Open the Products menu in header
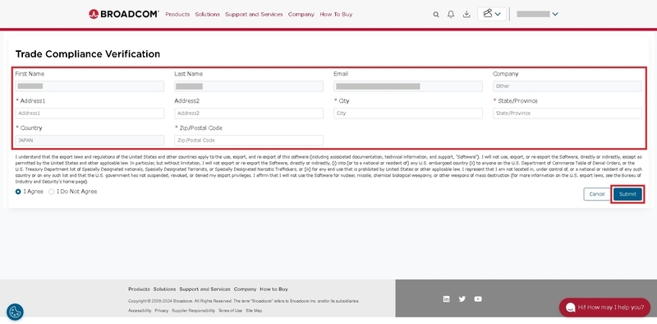 177,14
